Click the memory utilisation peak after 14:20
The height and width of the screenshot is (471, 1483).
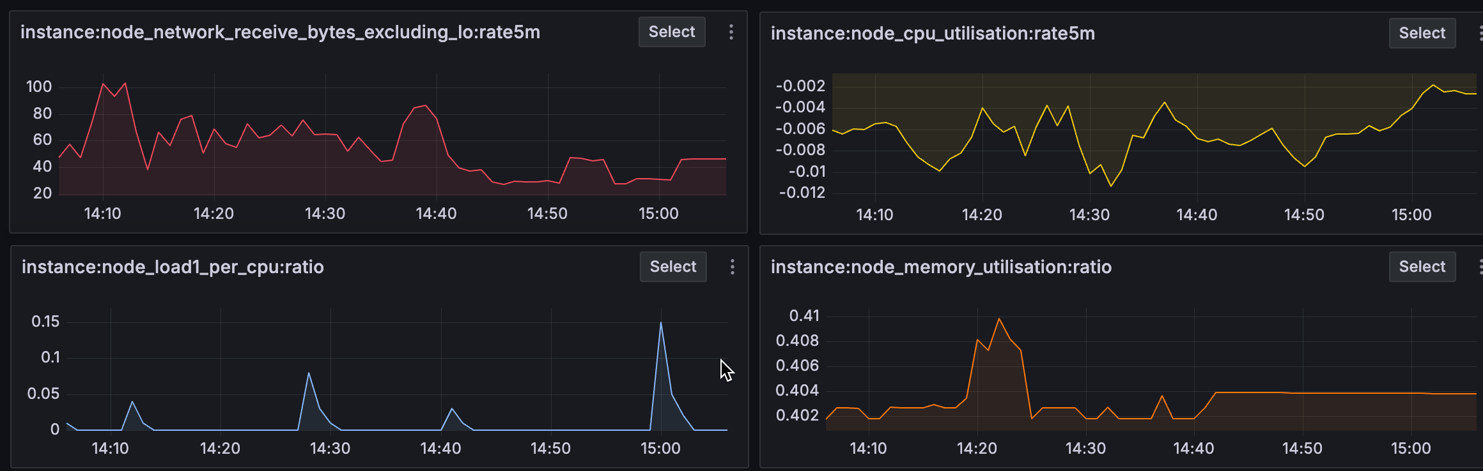(x=998, y=318)
